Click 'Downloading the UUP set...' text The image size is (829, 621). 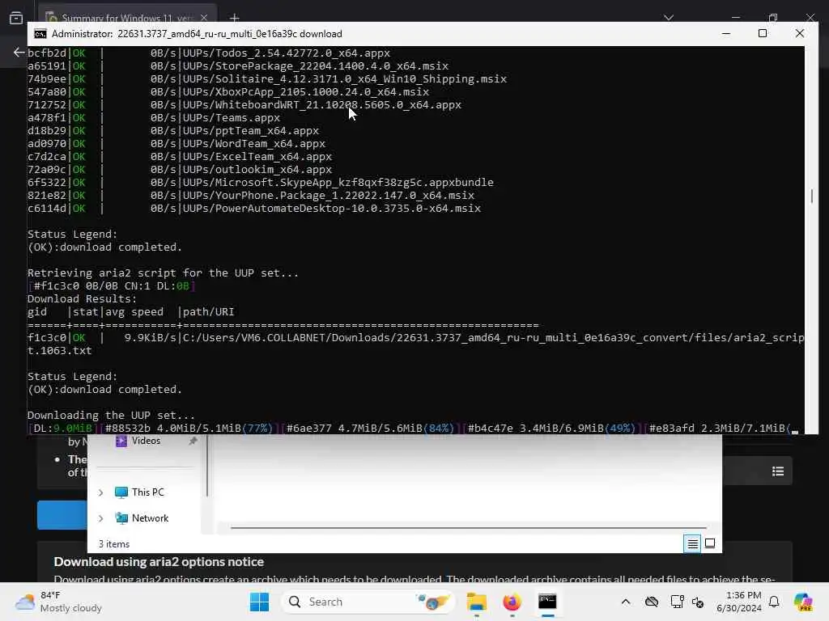(x=111, y=415)
